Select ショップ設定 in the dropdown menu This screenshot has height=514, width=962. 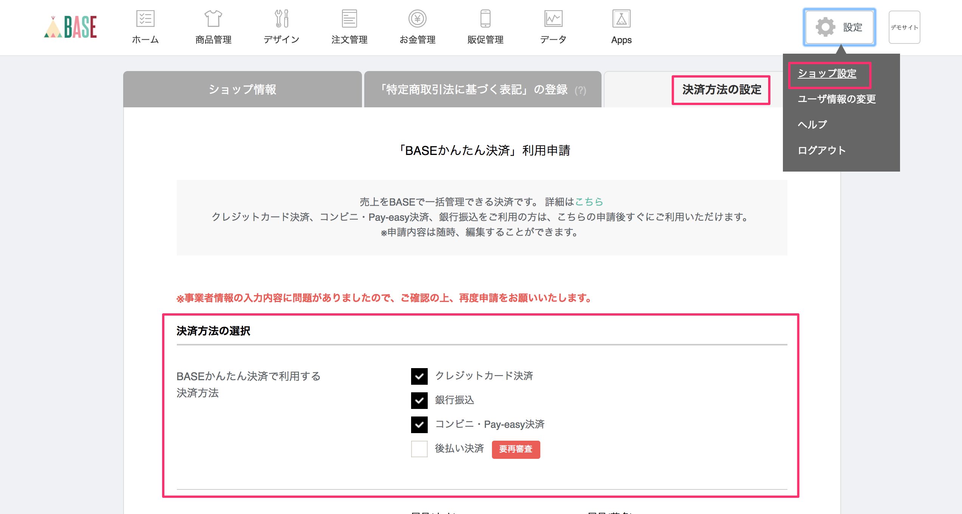(827, 74)
